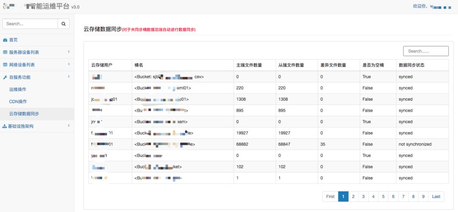Open 自服务功能 menu

pos(37,77)
